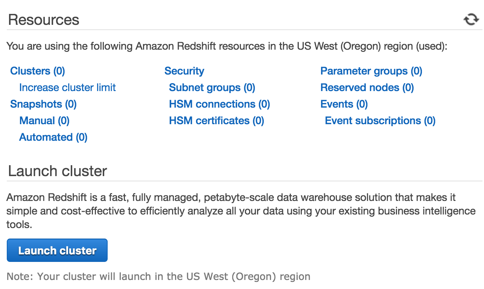Image resolution: width=484 pixels, height=289 pixels.
Task: Click the Amazon Redshift description paragraph
Action: [x=241, y=211]
